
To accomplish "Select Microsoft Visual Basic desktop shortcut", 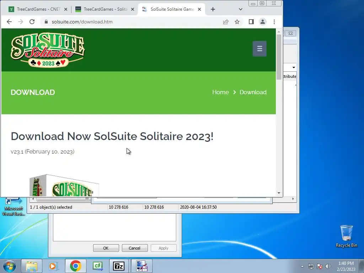I will (x=14, y=207).
